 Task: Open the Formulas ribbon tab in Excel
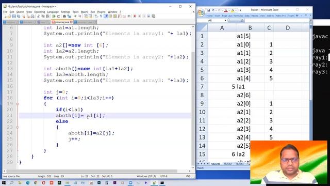238,16
